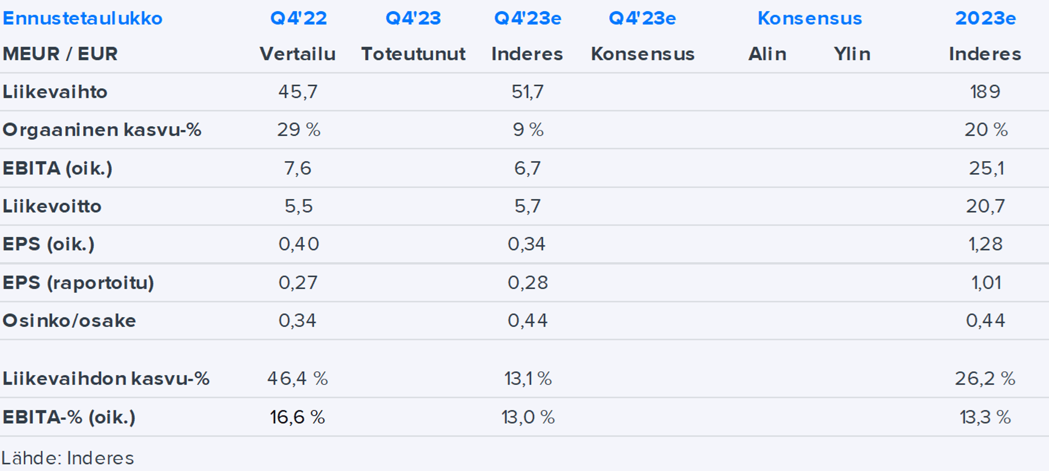Select the Liikevoitto row label
The height and width of the screenshot is (471, 1049).
click(x=52, y=206)
